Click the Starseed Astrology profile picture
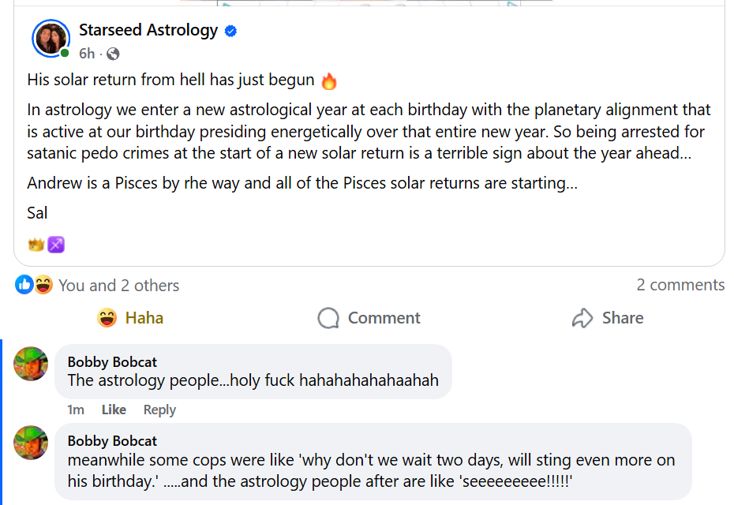Image resolution: width=734 pixels, height=505 pixels. point(51,38)
